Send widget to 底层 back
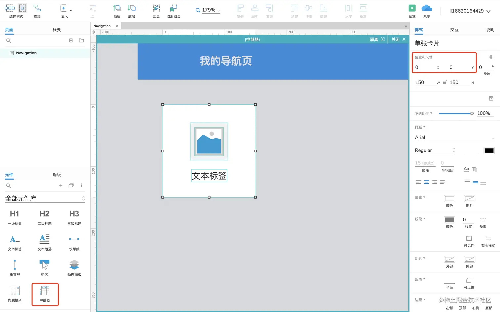Viewport: 500px width, 312px height. 132,8
